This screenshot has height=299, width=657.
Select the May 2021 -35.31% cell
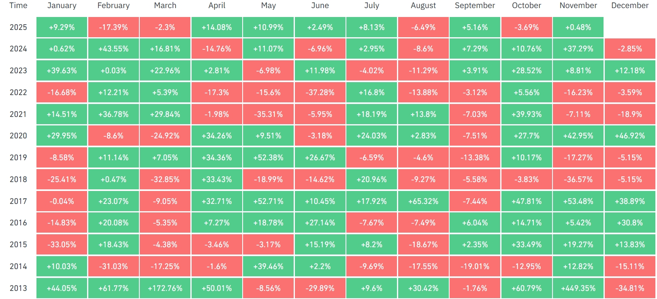pyautogui.click(x=268, y=115)
